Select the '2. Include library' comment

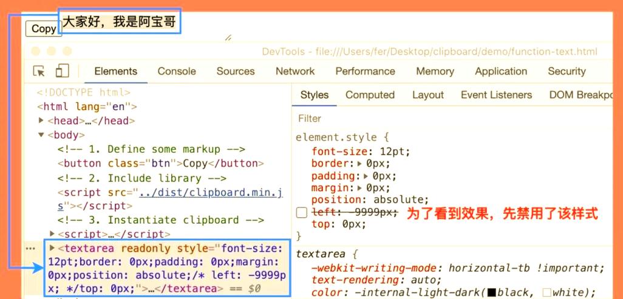(142, 178)
